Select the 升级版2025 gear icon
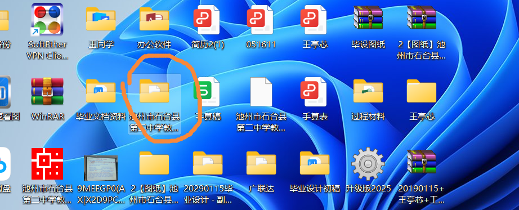The height and width of the screenshot is (210, 519). coord(368,164)
